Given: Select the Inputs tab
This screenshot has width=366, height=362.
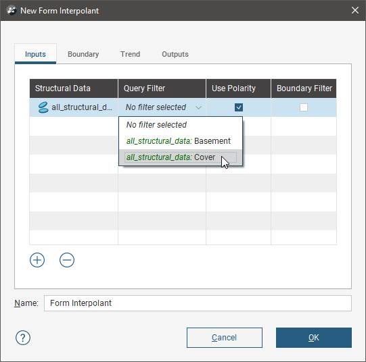Looking at the screenshot, I should [x=35, y=54].
